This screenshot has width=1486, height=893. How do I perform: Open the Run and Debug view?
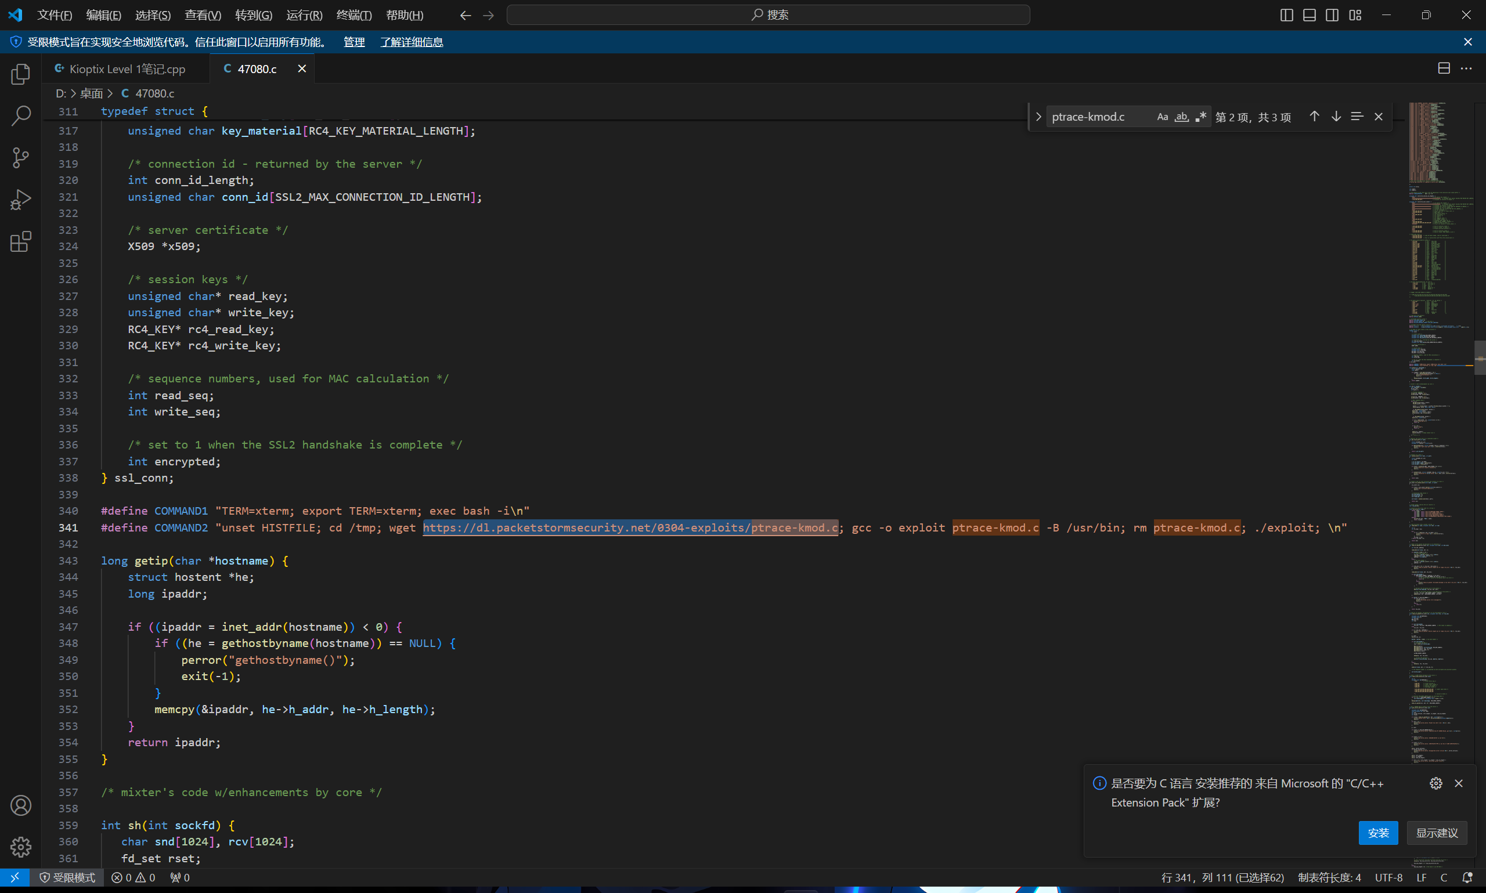click(x=20, y=200)
